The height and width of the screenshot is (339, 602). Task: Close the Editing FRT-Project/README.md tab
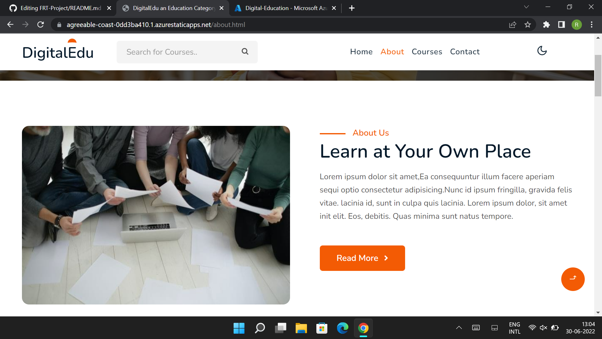pyautogui.click(x=109, y=8)
